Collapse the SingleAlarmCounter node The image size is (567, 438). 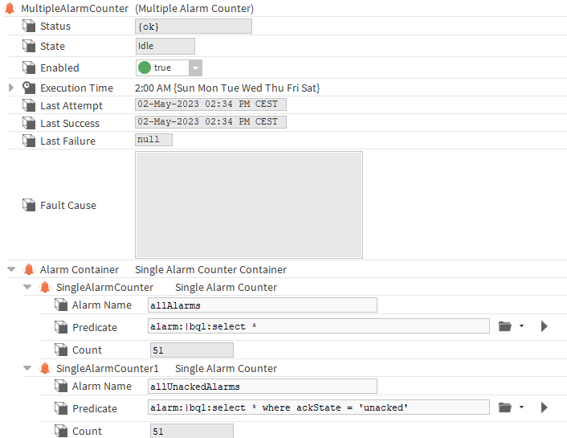[x=27, y=288]
